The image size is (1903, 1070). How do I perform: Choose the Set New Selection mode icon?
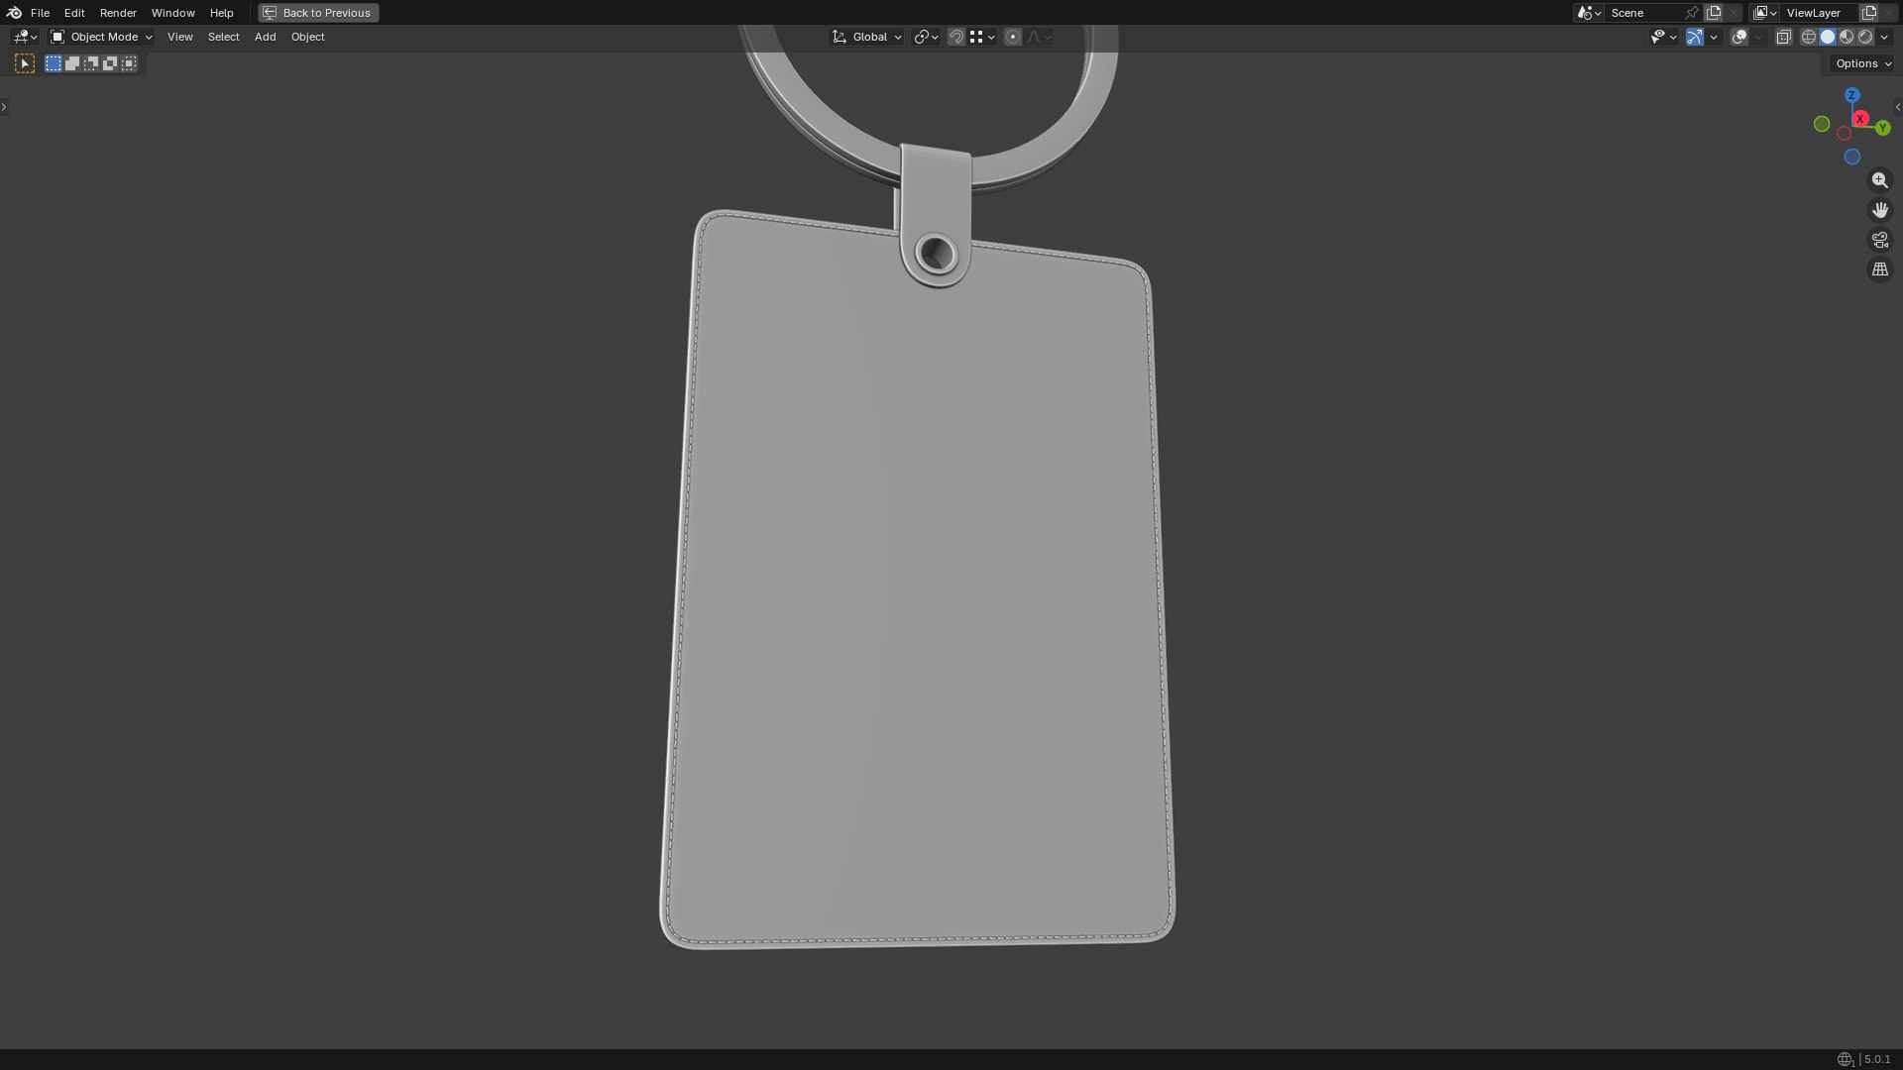[54, 63]
